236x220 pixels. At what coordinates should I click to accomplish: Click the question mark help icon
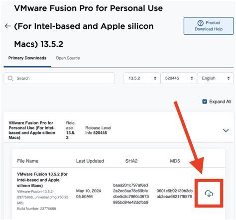[200, 23]
